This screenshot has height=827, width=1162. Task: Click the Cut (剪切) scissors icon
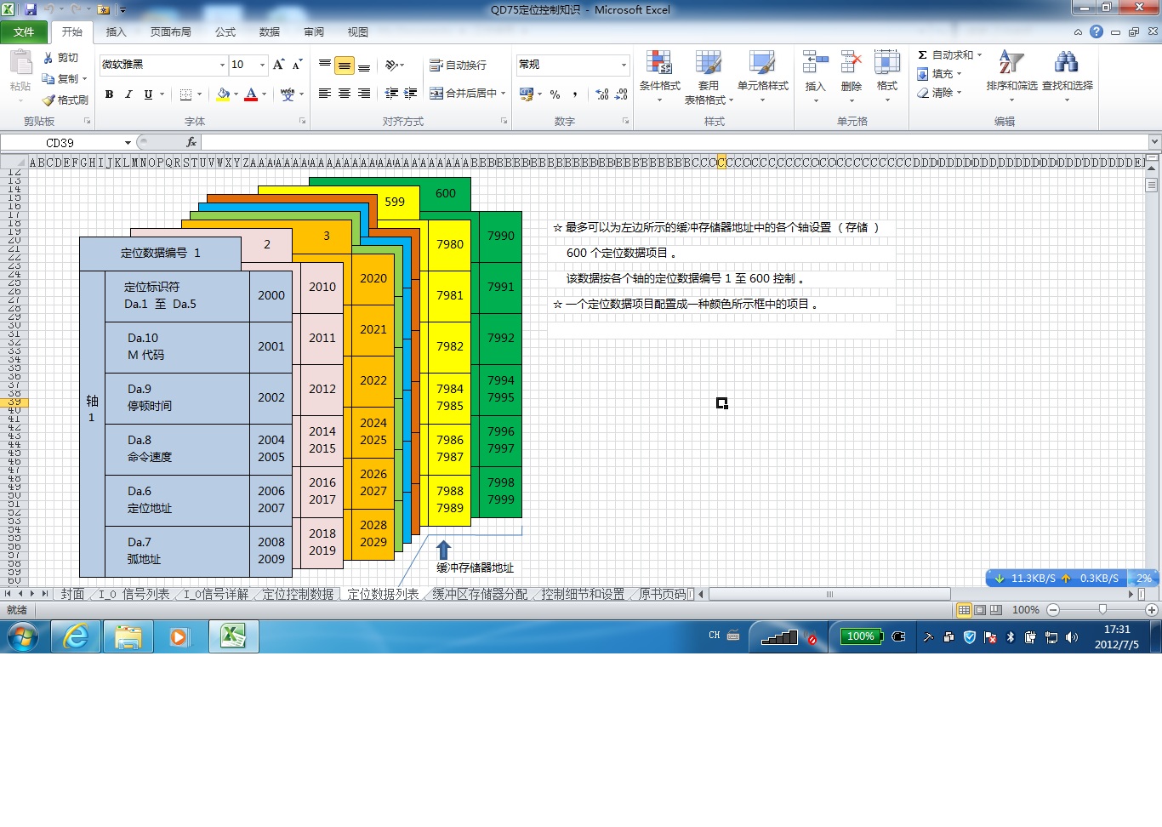click(x=48, y=58)
